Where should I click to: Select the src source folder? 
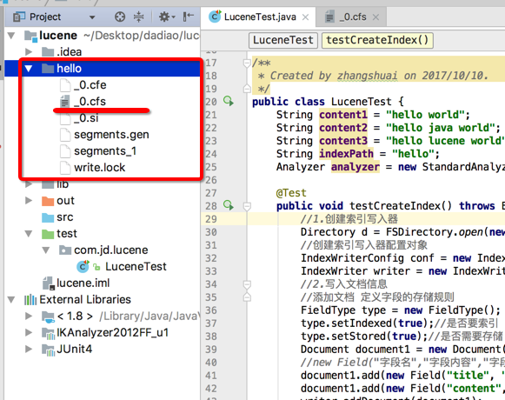click(64, 217)
